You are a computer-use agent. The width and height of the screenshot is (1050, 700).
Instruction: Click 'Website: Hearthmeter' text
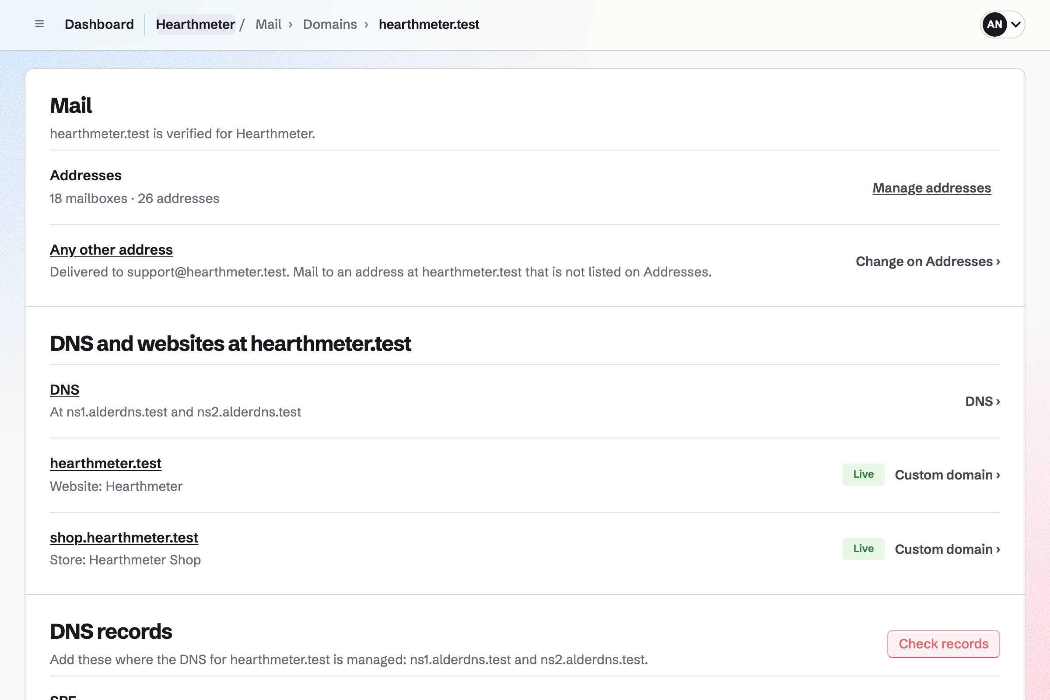pyautogui.click(x=116, y=486)
